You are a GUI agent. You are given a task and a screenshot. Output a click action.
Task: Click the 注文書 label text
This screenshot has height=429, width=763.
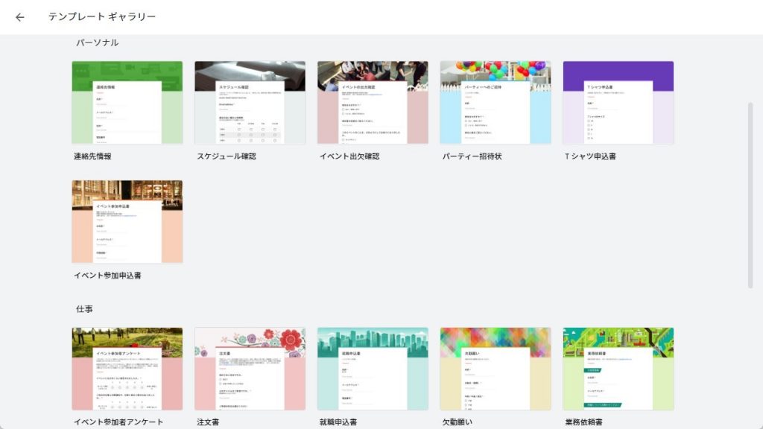(208, 422)
